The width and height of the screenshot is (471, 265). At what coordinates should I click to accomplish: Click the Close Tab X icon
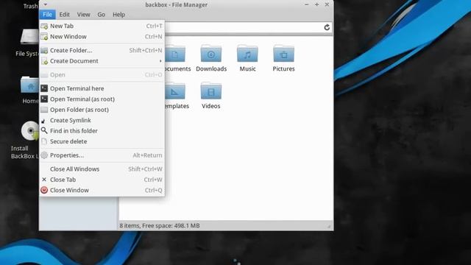tap(44, 180)
